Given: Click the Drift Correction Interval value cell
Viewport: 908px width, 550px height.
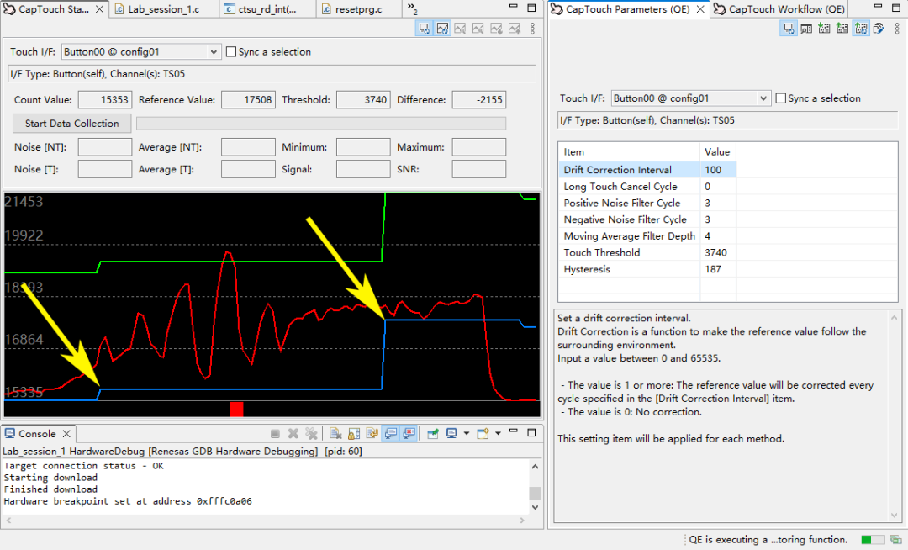Looking at the screenshot, I should [x=718, y=170].
